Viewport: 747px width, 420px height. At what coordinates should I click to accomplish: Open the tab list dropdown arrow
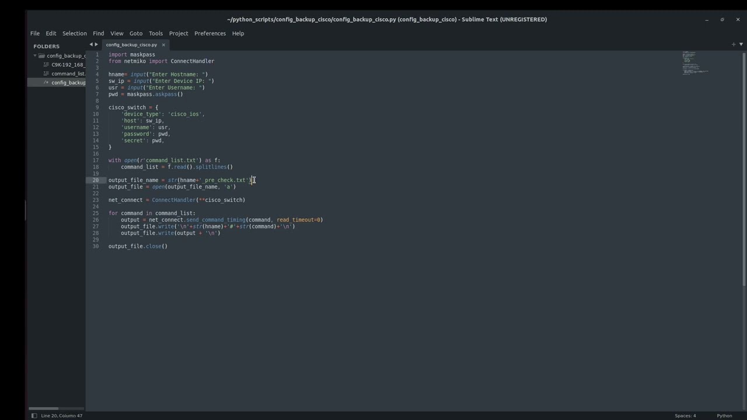741,44
